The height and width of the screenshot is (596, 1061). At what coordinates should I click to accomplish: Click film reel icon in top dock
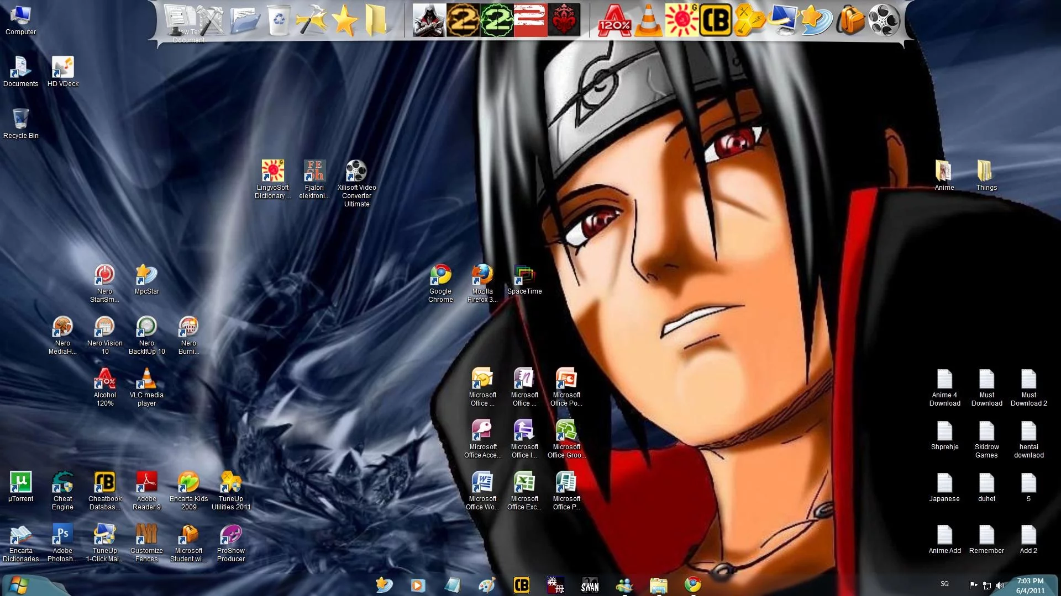point(884,20)
